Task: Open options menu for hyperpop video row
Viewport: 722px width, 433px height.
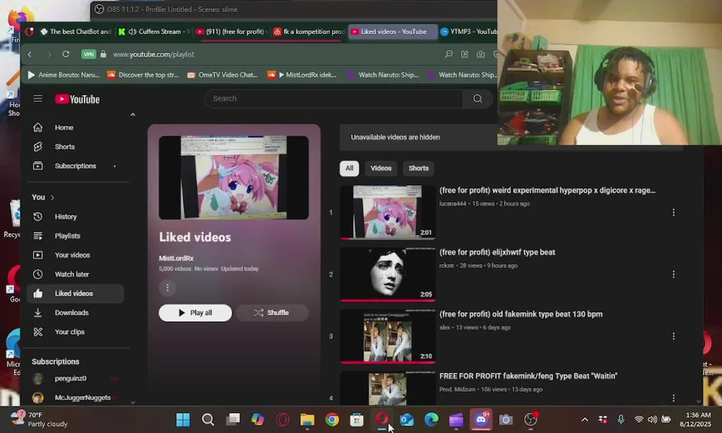Action: (x=673, y=212)
